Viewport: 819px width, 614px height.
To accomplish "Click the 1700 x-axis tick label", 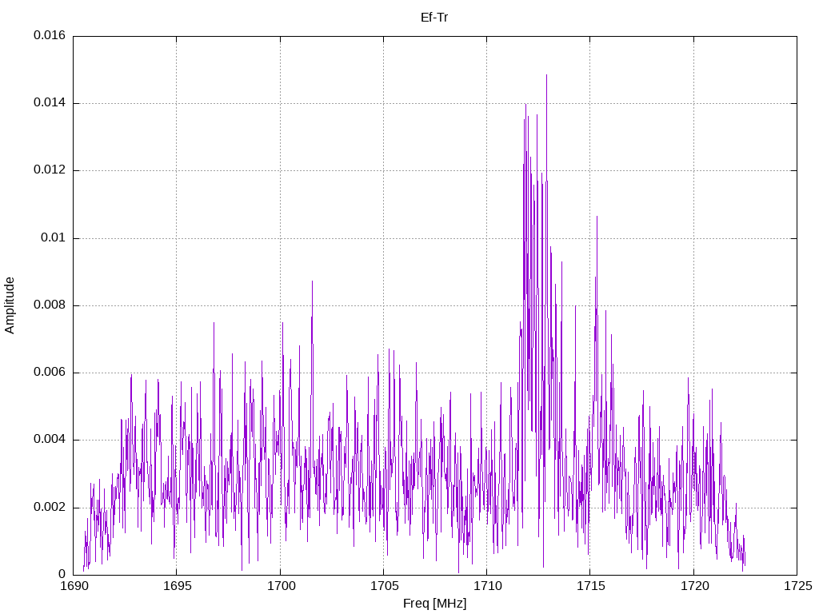I will 280,586.
